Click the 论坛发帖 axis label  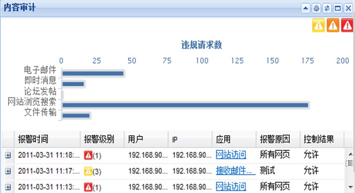point(40,91)
